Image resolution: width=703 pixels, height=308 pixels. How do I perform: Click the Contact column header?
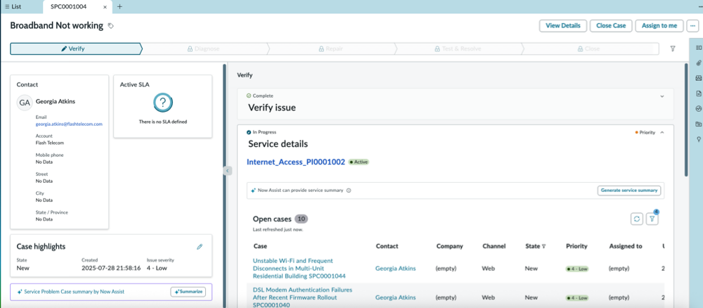pos(387,246)
